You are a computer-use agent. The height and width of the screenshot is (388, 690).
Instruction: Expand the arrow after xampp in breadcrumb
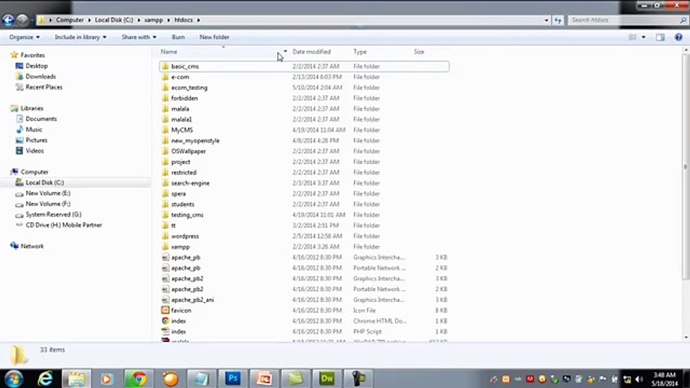(168, 20)
